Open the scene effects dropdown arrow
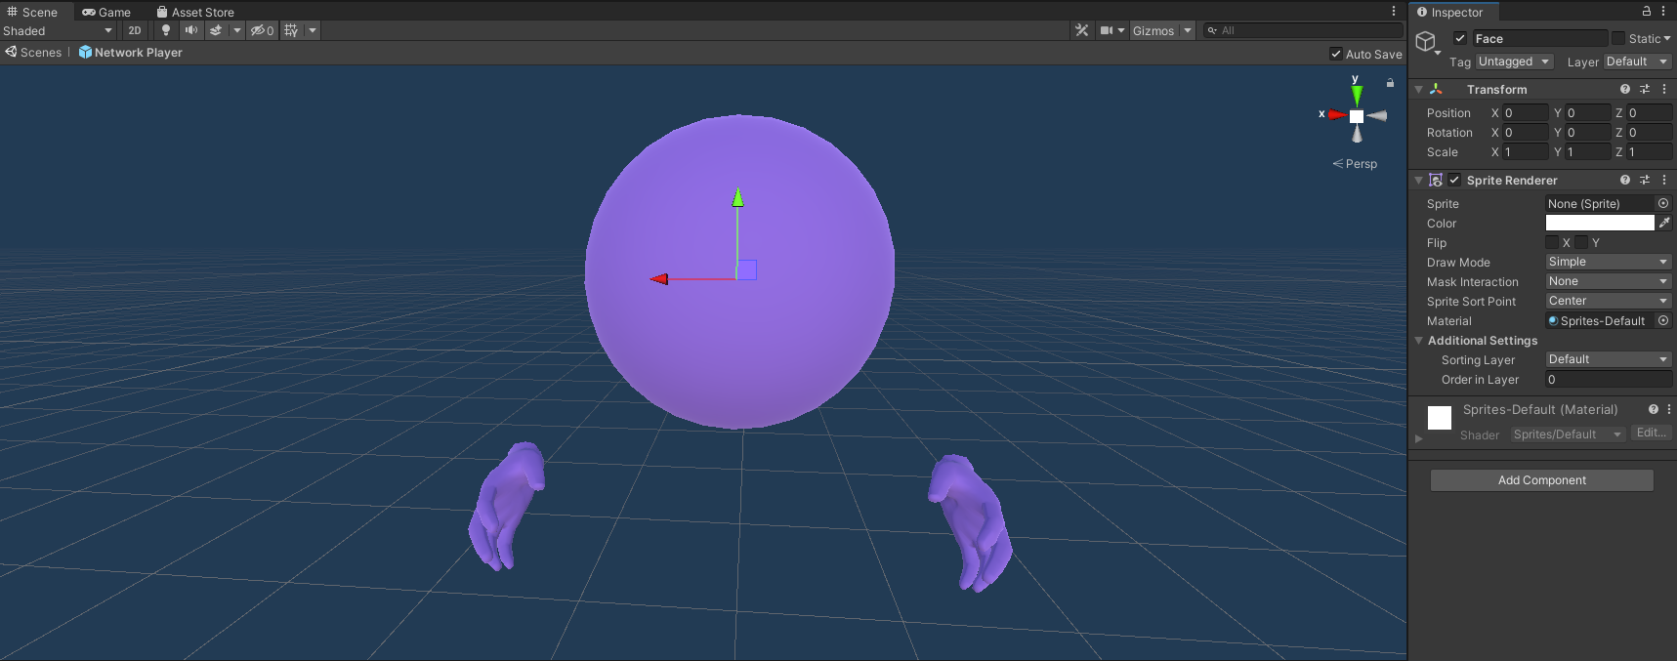 pos(236,30)
